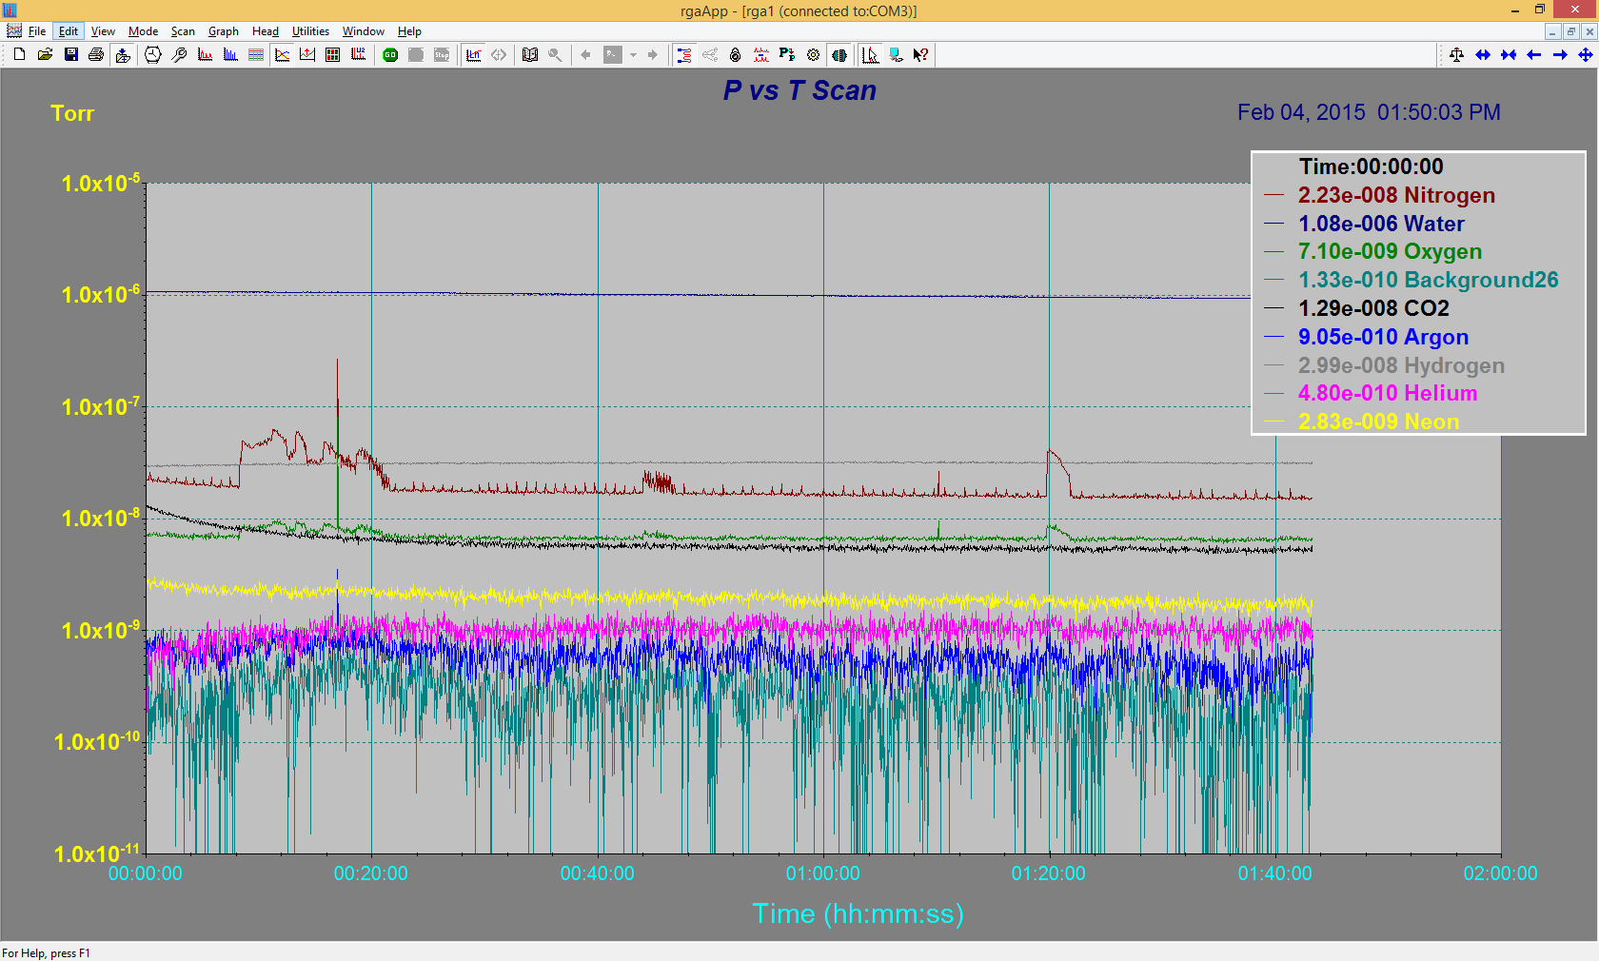Screen dimensions: 1599x961
Task: Click the horizontal expand arrows icon
Action: (x=1483, y=55)
